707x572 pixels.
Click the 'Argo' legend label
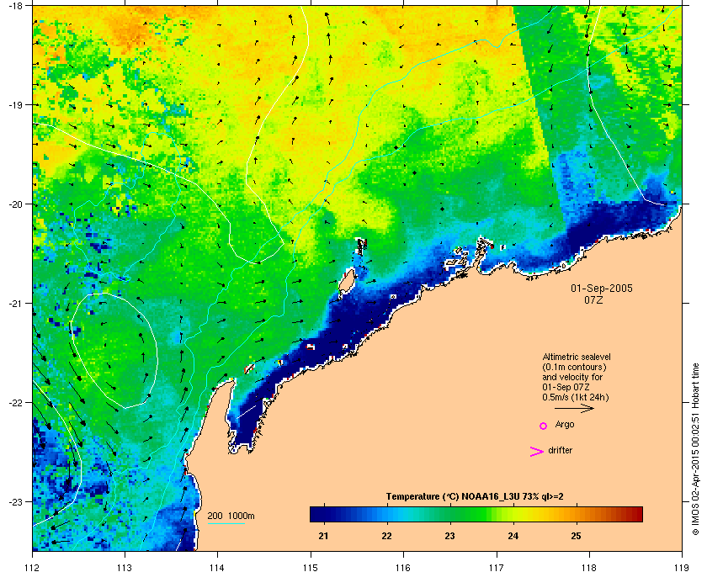[565, 425]
